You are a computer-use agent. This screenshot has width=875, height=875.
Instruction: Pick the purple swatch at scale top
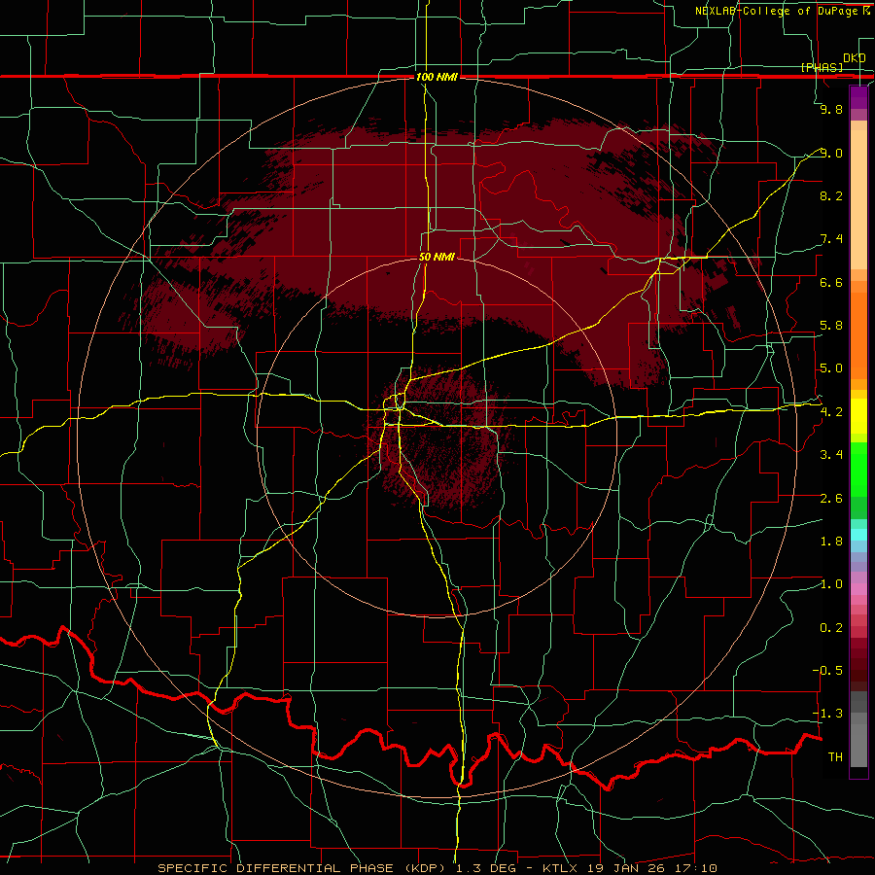[858, 97]
